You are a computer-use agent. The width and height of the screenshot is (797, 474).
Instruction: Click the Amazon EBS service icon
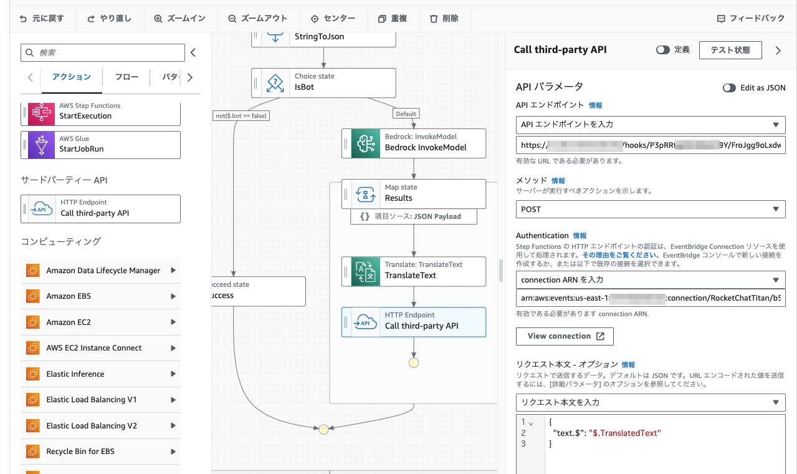click(x=33, y=296)
